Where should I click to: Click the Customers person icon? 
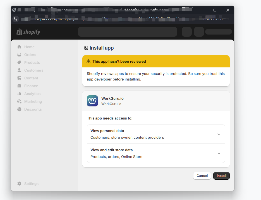(19, 70)
